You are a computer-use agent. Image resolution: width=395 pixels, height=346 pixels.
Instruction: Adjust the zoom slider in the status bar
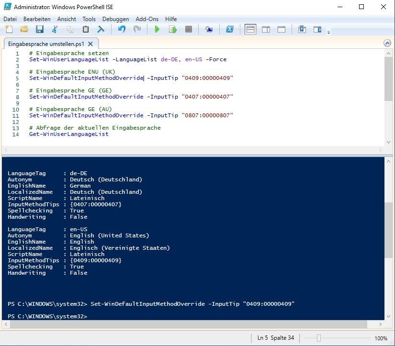(x=318, y=338)
